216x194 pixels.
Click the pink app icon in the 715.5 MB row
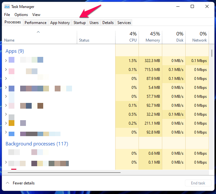[x=12, y=71]
